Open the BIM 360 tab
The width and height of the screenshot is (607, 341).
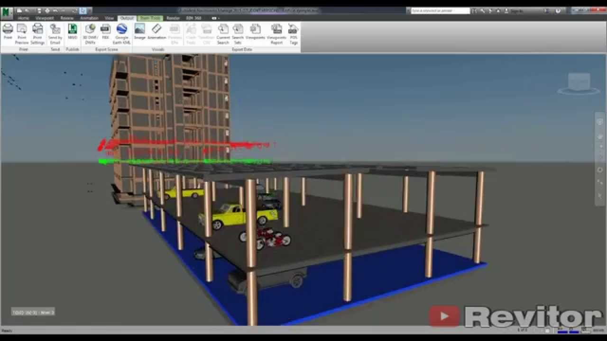tap(193, 18)
